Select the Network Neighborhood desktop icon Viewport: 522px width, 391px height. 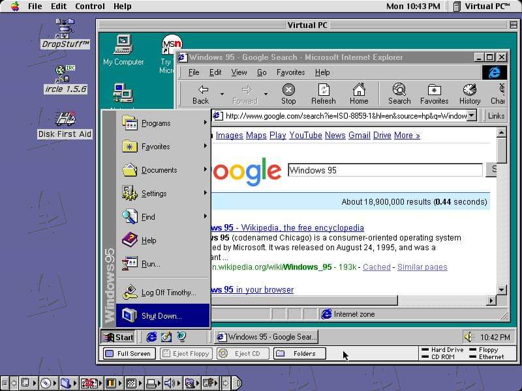tap(123, 93)
